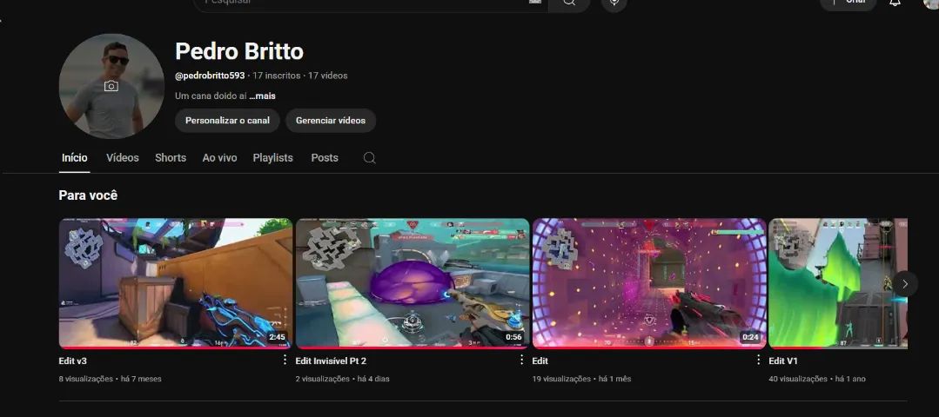Open options menu for Edit Invisível Pt 2

521,360
